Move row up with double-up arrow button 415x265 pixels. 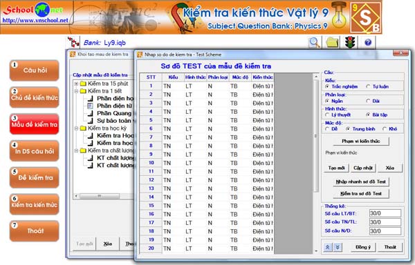[328, 247]
